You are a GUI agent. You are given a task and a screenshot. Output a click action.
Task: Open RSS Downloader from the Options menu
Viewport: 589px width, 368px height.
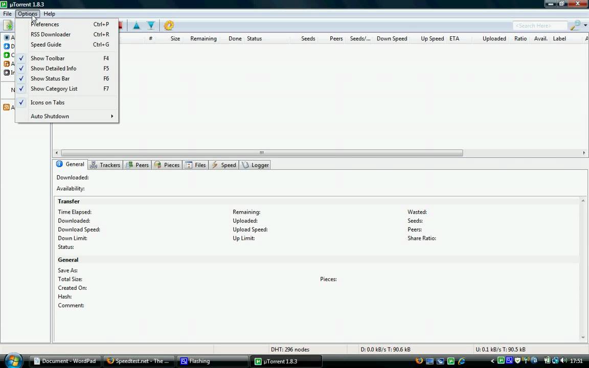coord(67,34)
